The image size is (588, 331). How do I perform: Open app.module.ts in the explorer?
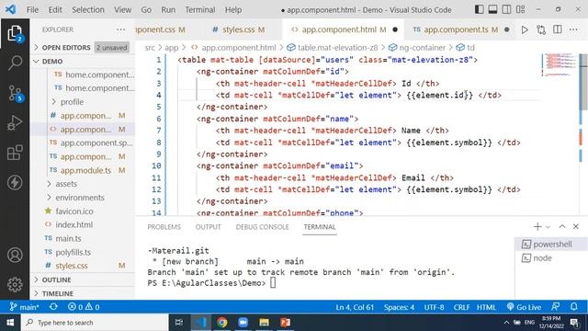pyautogui.click(x=85, y=170)
